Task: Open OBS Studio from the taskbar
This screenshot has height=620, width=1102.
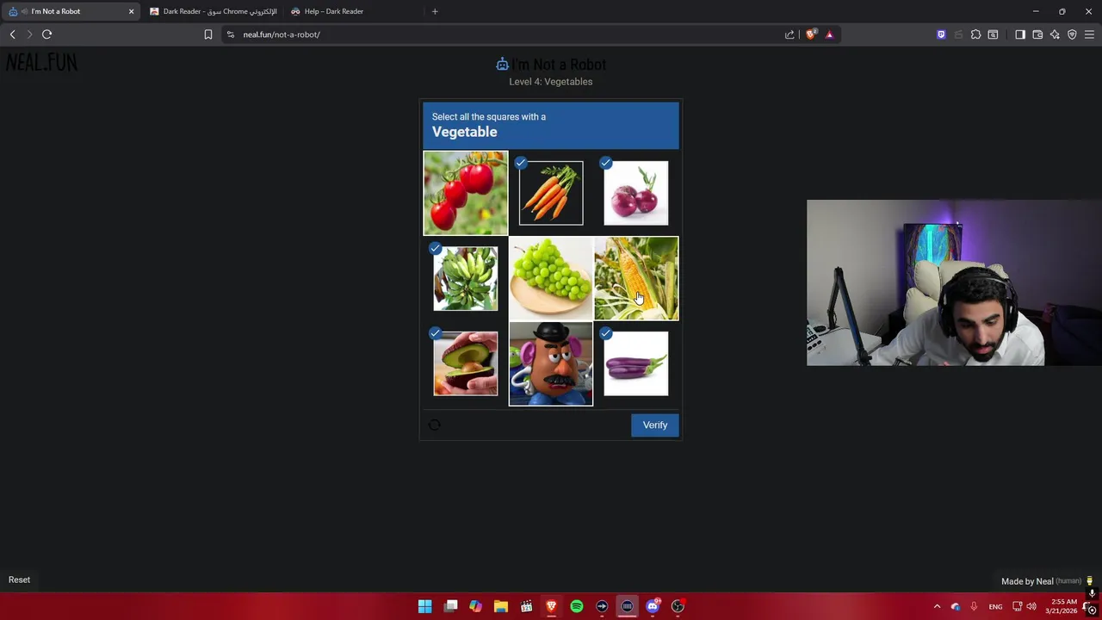Action: (x=678, y=606)
